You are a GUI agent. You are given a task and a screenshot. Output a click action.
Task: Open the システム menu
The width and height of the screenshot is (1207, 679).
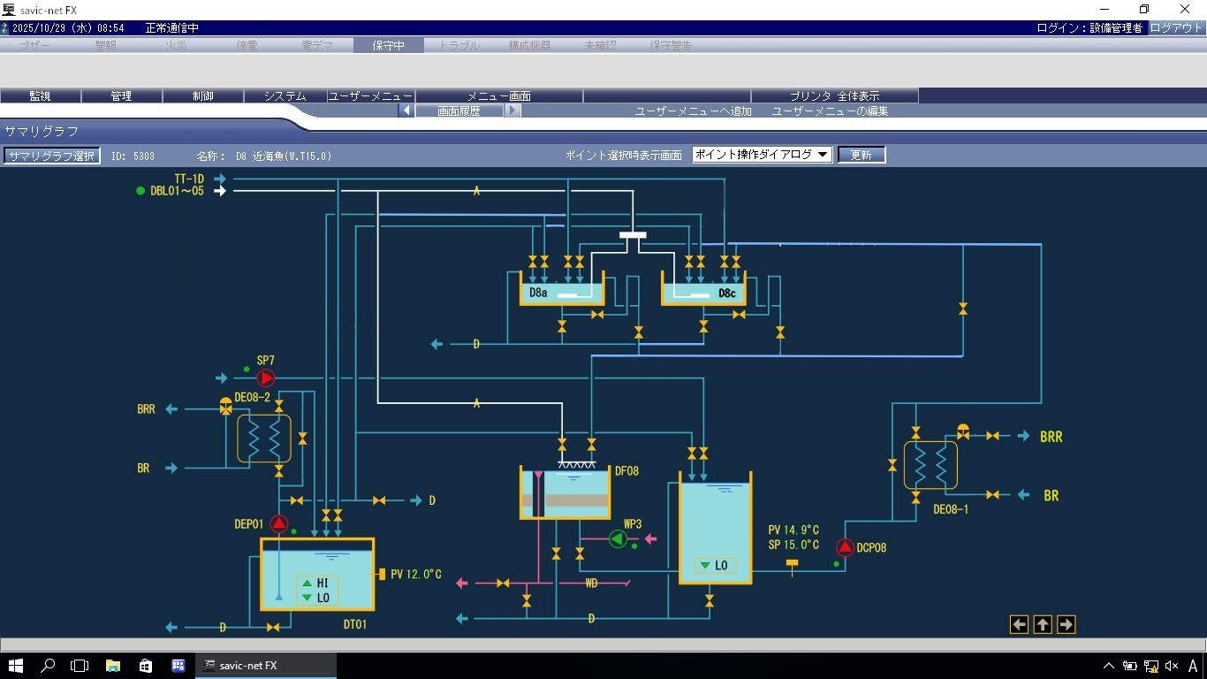285,95
